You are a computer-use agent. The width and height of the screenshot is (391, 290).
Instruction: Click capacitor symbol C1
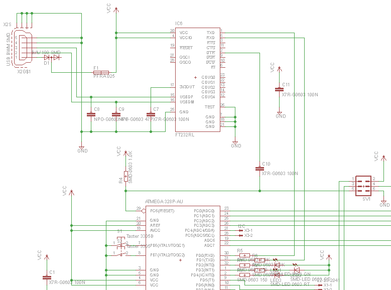(47, 277)
